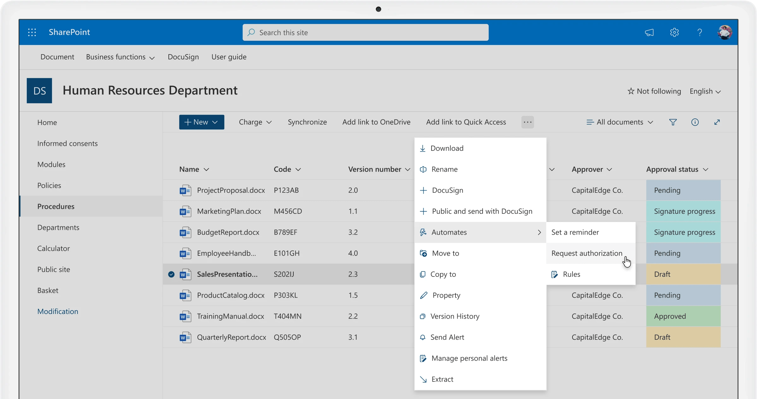Open the filter icon next to All documents
The height and width of the screenshot is (399, 757).
673,122
